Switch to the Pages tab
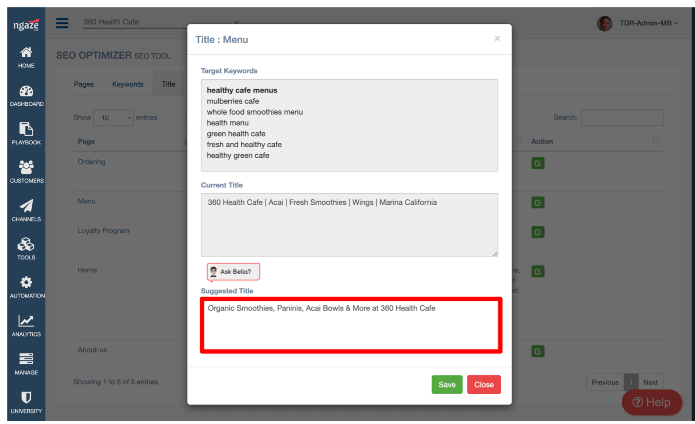Screen dimensions: 695x424 coord(84,84)
